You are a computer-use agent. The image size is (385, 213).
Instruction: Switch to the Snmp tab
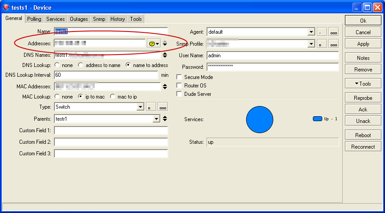click(99, 19)
